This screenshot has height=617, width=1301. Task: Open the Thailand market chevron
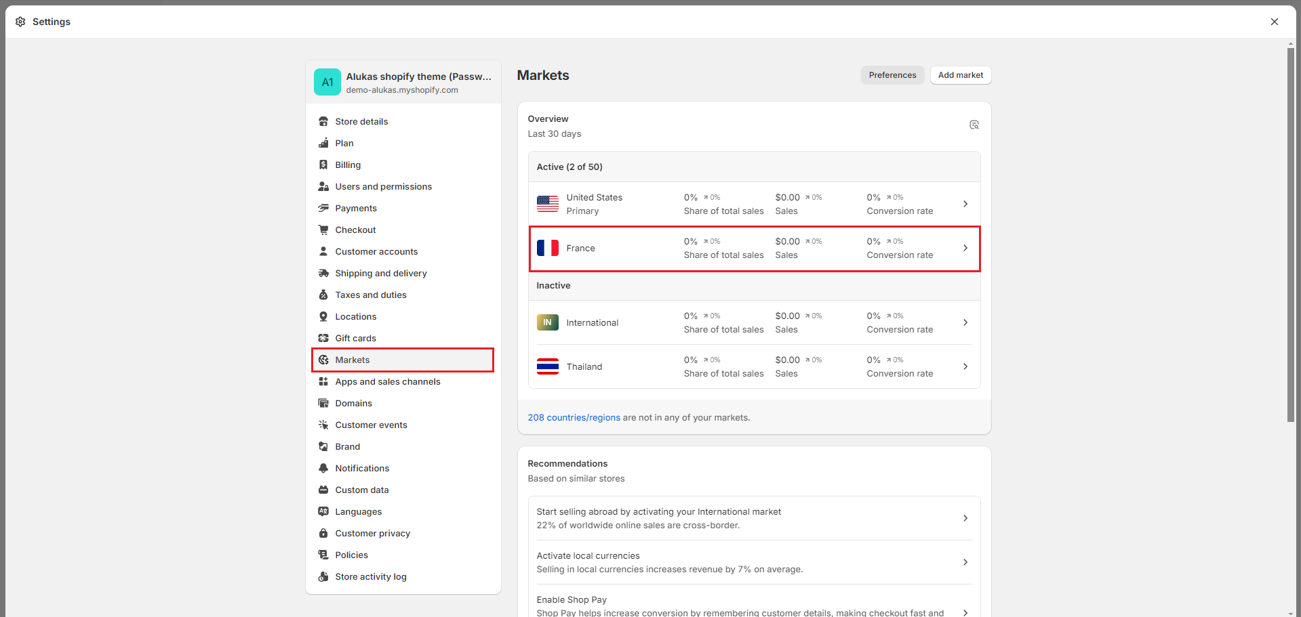coord(965,366)
